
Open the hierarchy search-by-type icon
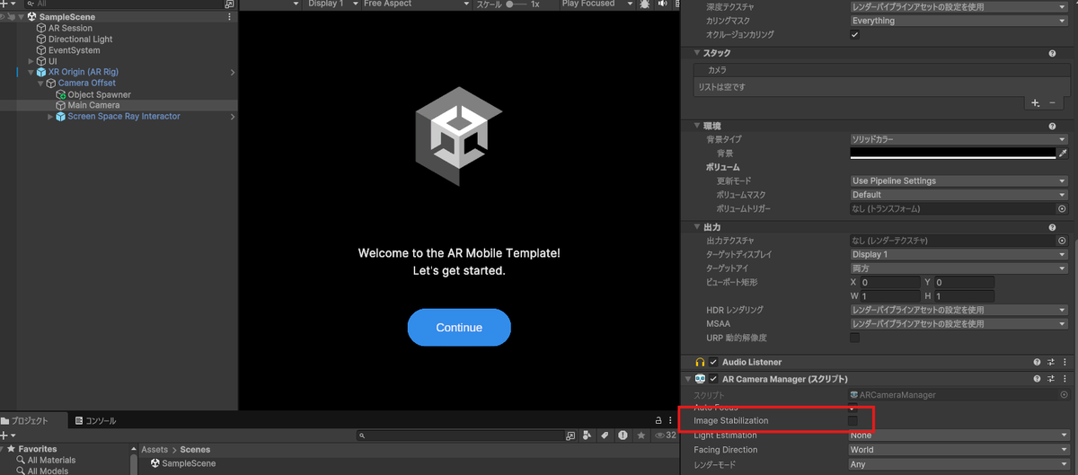tap(229, 4)
